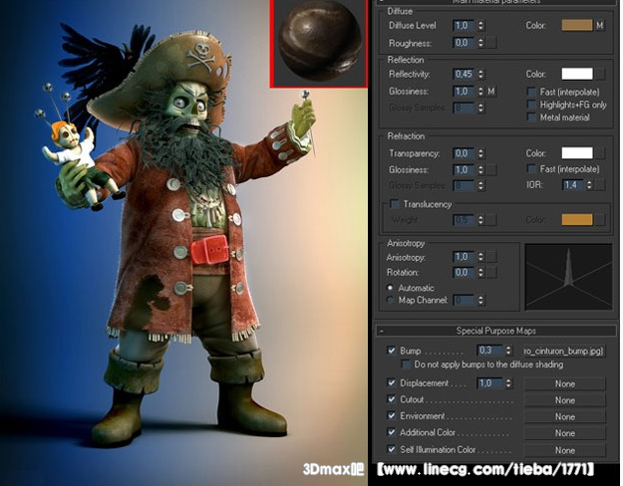Select the Map Channel radio button
This screenshot has width=623, height=486.
[x=390, y=300]
